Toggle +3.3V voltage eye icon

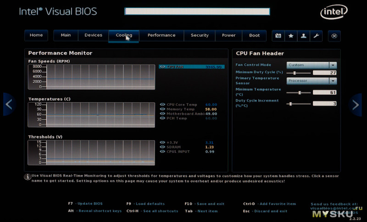click(x=162, y=142)
